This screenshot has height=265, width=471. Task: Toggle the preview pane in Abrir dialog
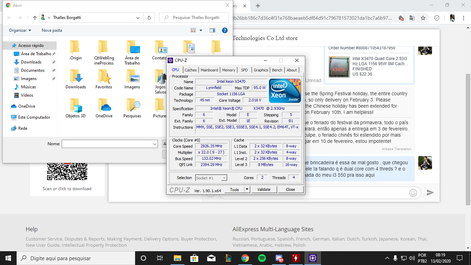(x=212, y=30)
